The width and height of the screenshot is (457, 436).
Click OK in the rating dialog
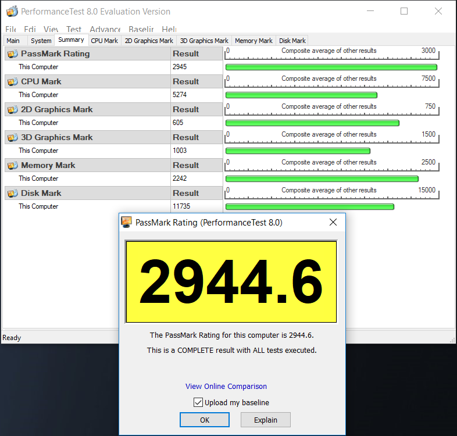pos(205,420)
